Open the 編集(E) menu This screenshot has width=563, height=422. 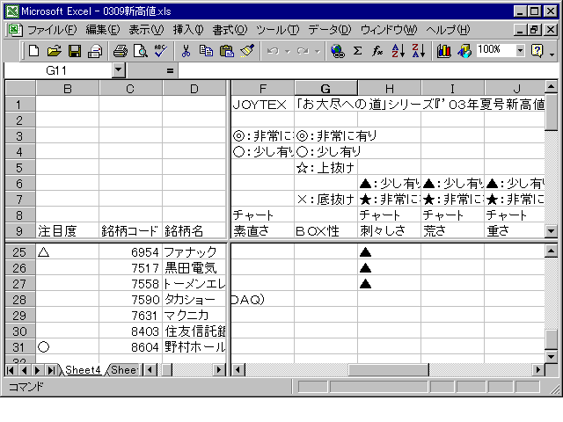[103, 29]
